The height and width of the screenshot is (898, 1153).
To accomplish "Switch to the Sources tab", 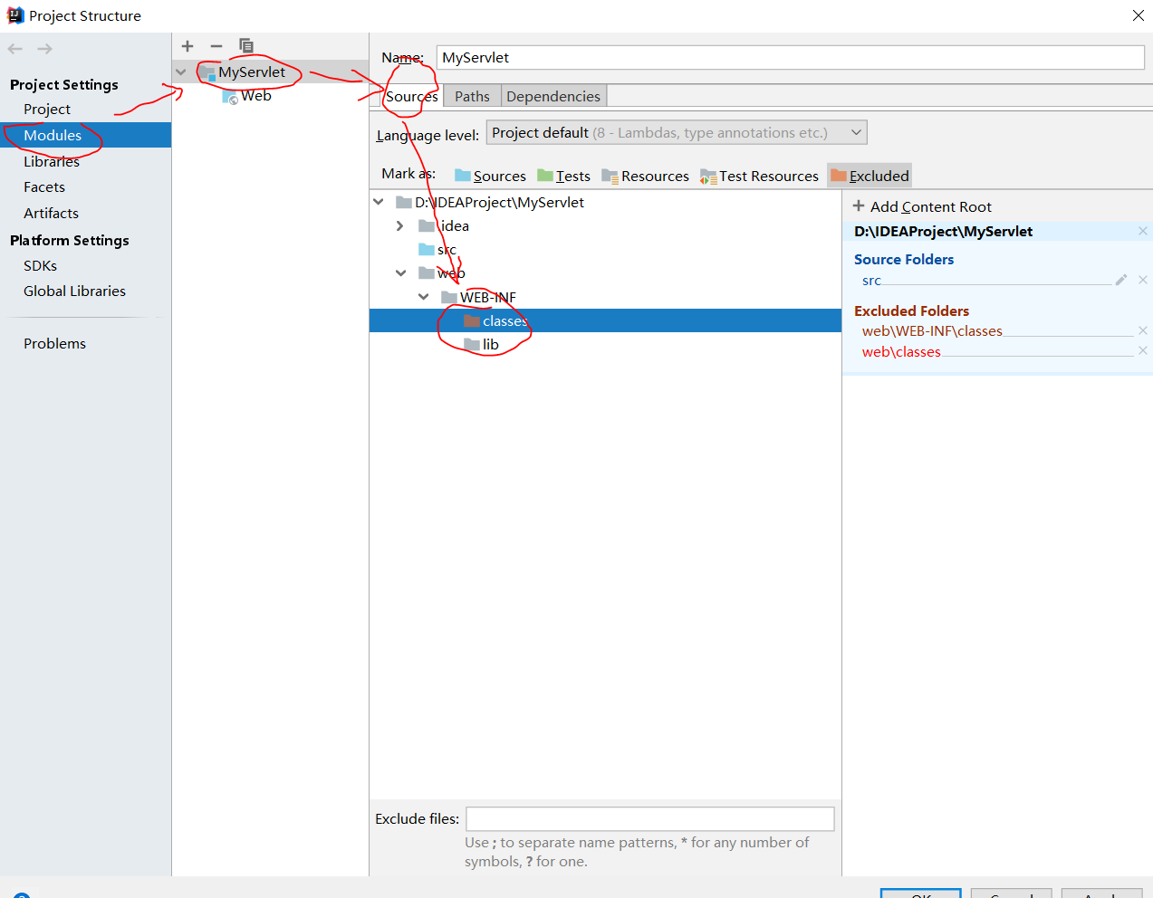I will (412, 96).
